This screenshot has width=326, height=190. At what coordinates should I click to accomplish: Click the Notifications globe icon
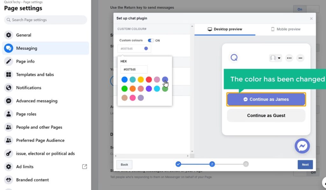pyautogui.click(x=9, y=88)
